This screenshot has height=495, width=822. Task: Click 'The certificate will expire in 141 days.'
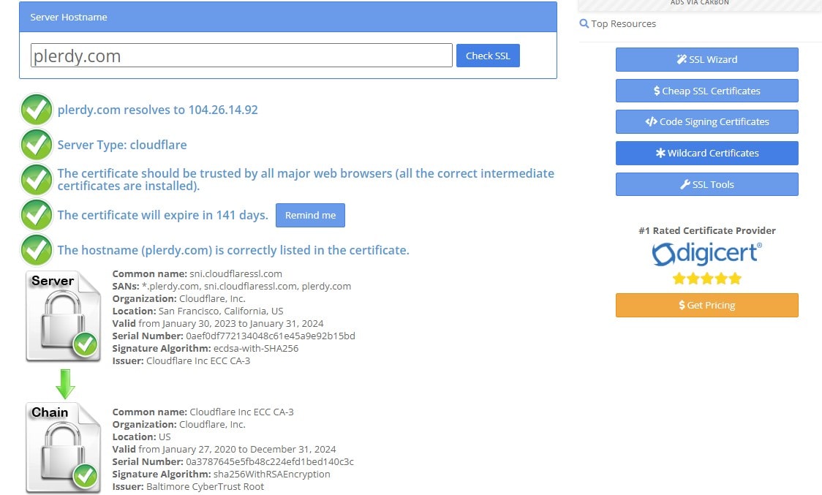163,215
